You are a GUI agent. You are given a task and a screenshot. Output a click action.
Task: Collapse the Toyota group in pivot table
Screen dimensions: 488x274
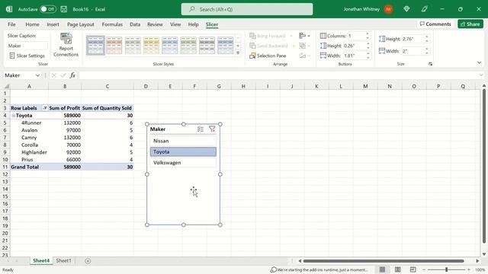pyautogui.click(x=14, y=116)
